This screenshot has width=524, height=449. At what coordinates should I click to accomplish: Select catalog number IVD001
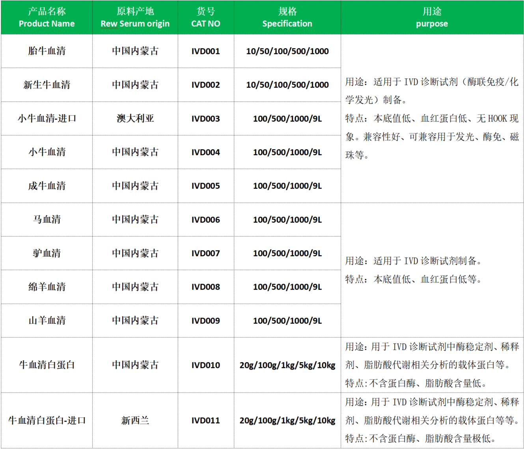(205, 51)
